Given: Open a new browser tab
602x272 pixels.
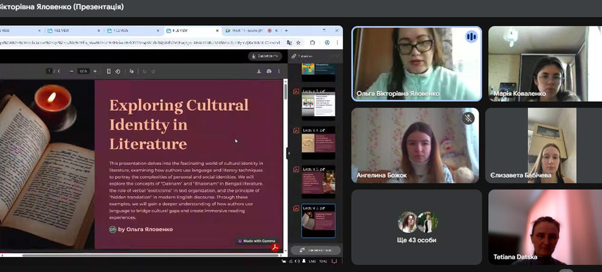Looking at the screenshot, I should pyautogui.click(x=286, y=30).
